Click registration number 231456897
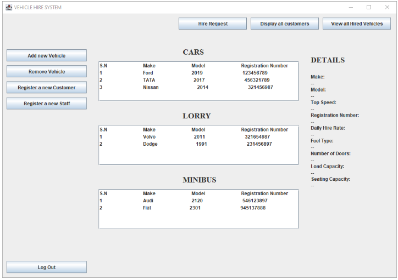398x280 pixels. [259, 144]
